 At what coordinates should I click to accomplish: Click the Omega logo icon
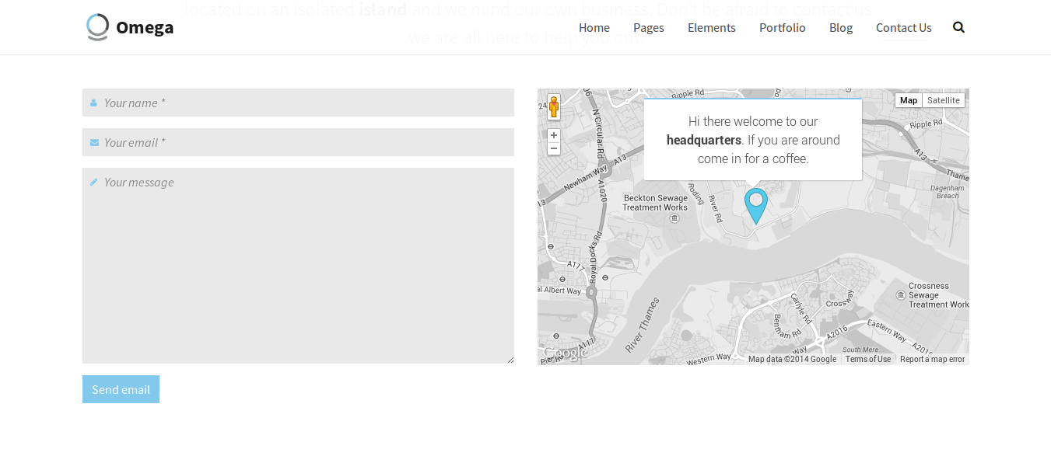coord(97,27)
